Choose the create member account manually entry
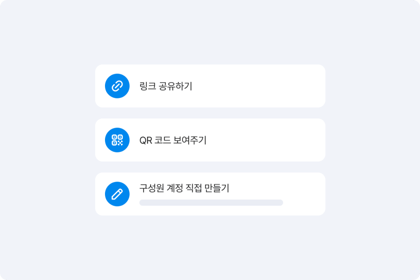This screenshot has height=280, width=420. coord(210,194)
